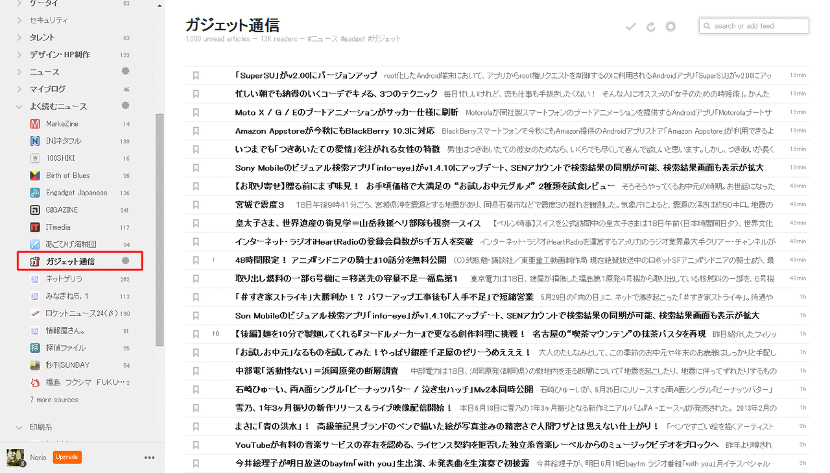Open feed settings gear icon
The width and height of the screenshot is (830, 473).
tap(670, 27)
